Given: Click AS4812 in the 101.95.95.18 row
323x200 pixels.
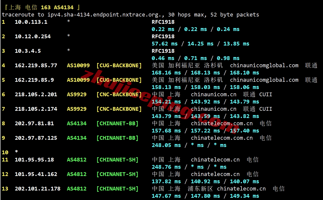Looking at the screenshot, I should [77, 160].
